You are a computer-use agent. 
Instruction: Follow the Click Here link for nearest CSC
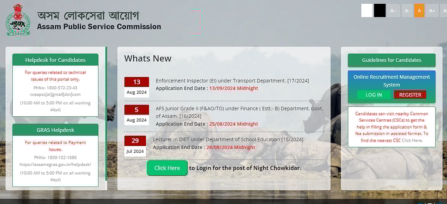pyautogui.click(x=412, y=140)
